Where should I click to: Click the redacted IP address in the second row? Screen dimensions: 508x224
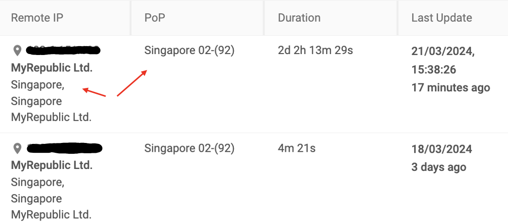pyautogui.click(x=65, y=148)
